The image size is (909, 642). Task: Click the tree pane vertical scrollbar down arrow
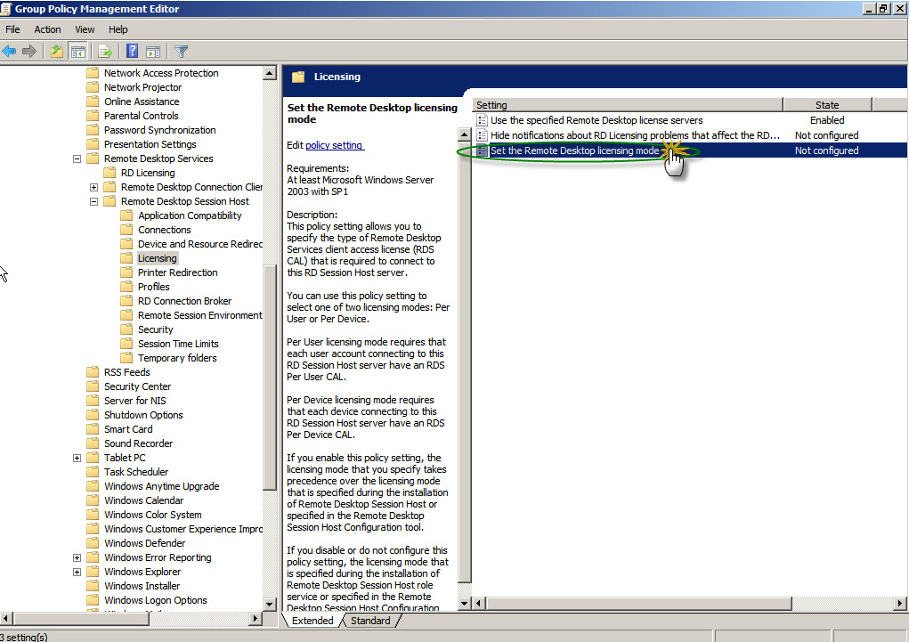[x=270, y=605]
